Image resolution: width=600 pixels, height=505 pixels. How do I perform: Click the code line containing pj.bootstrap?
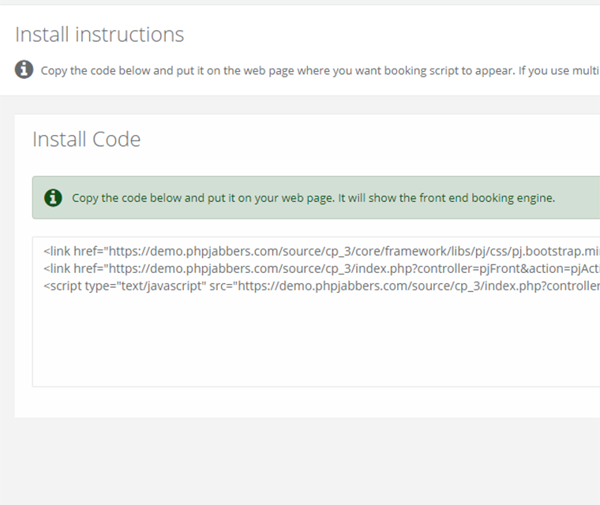(321, 252)
